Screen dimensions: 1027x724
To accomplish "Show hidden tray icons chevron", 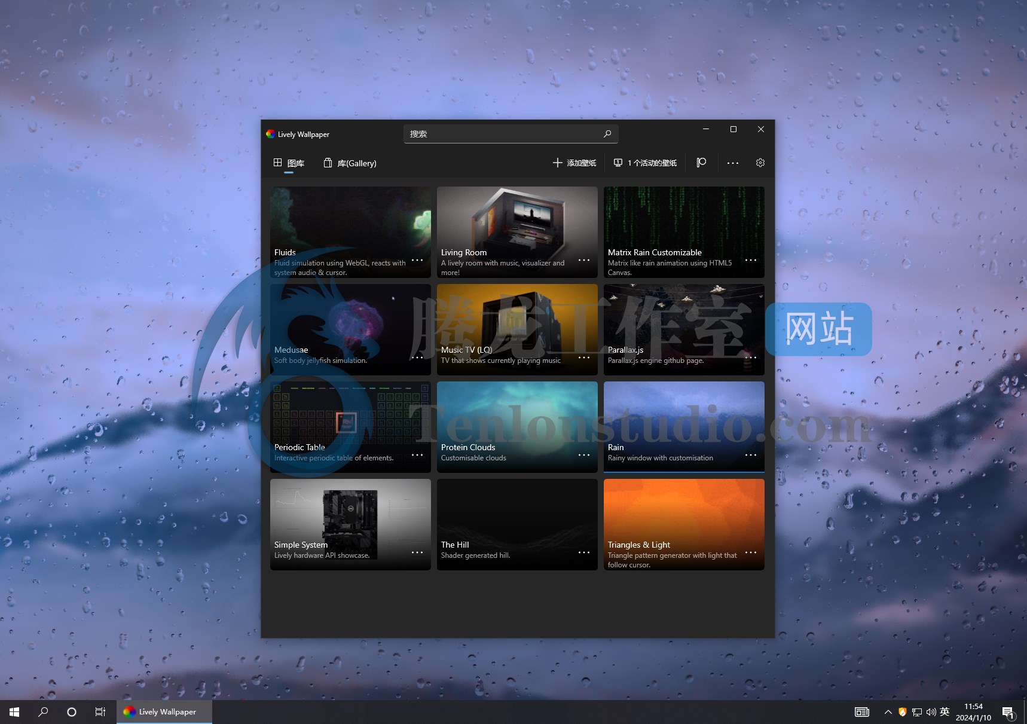I will (x=888, y=712).
